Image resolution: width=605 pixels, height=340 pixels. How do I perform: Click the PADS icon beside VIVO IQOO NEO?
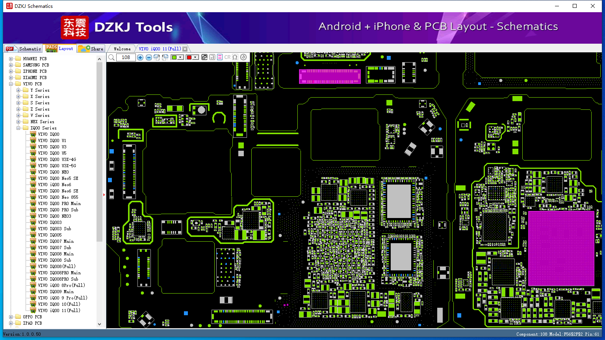pyautogui.click(x=33, y=172)
